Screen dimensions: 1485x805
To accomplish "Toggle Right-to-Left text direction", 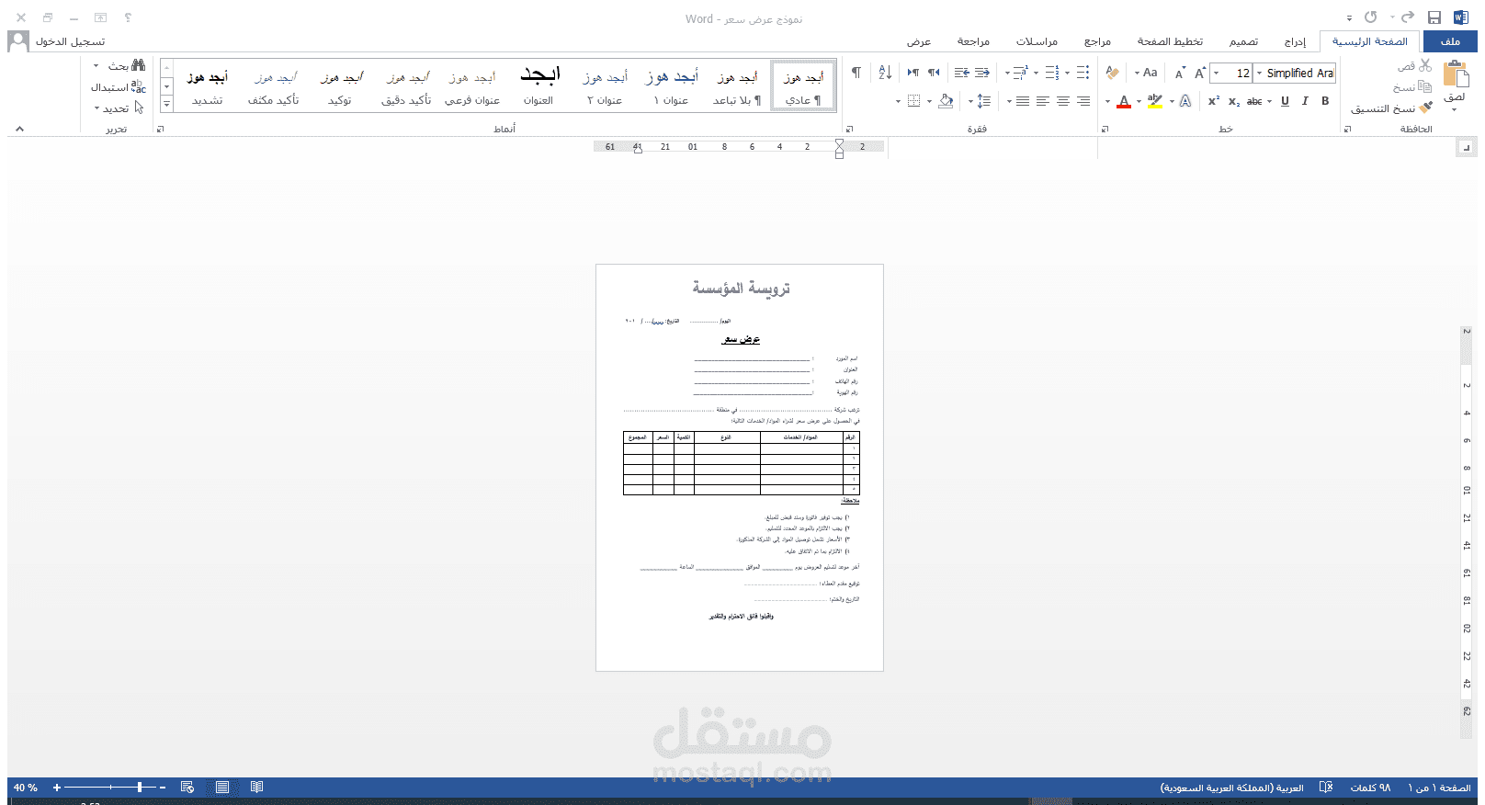I will tap(934, 73).
